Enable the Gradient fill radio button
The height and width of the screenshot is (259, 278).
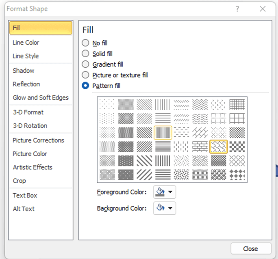(85, 64)
